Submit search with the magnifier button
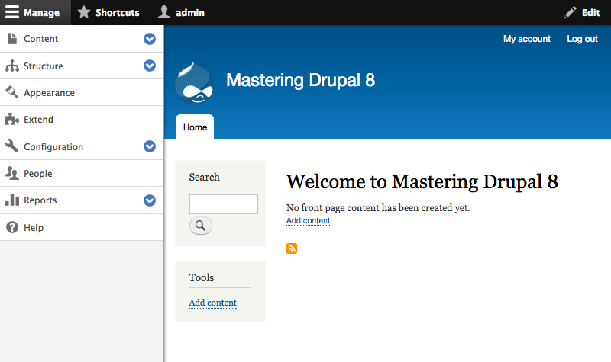611x362 pixels. 201,226
